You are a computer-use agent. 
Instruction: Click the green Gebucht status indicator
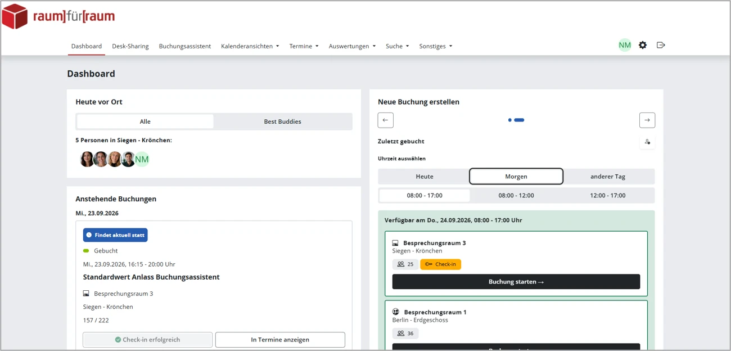point(86,251)
